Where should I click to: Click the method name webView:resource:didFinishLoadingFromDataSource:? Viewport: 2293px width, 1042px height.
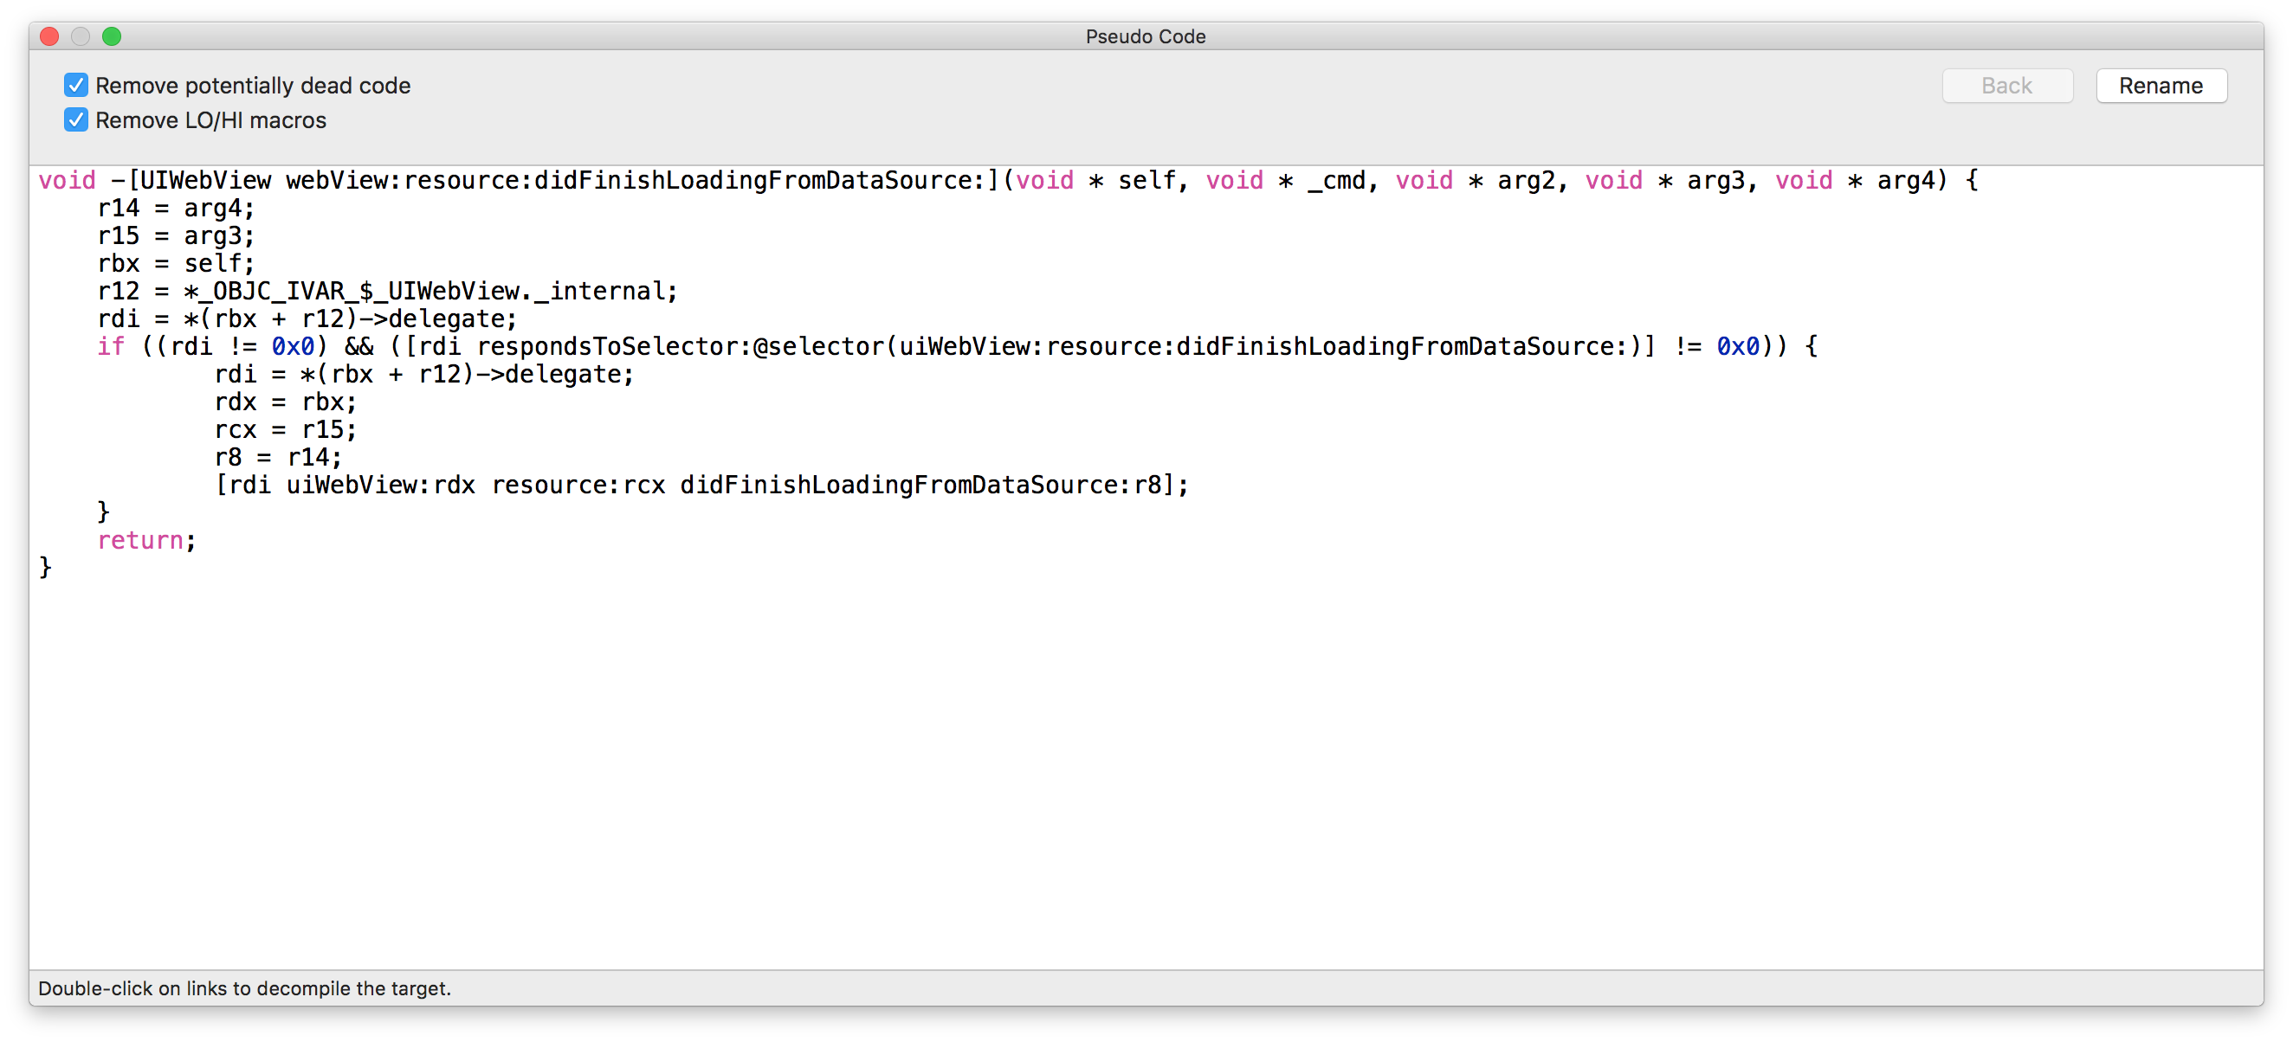point(636,181)
